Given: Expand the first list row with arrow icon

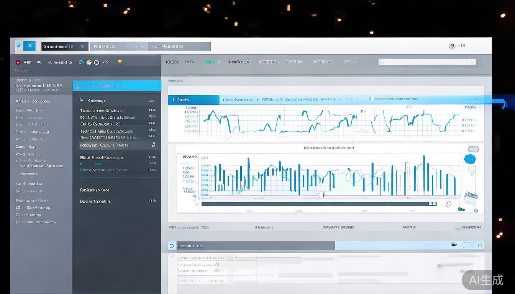Looking at the screenshot, I should tap(117, 101).
